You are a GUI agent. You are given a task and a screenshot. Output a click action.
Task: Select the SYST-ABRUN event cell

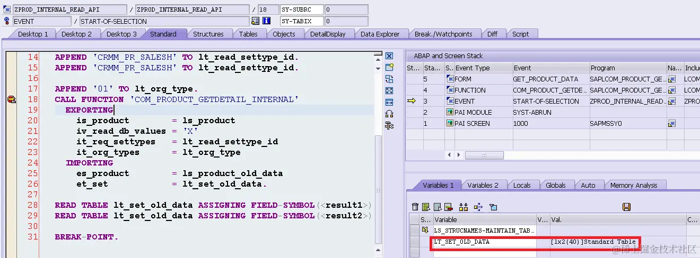click(x=551, y=113)
